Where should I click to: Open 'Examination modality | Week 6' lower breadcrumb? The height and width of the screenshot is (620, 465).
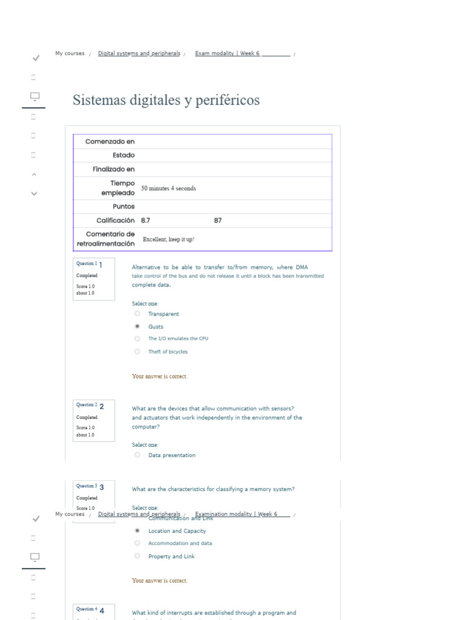[x=236, y=513]
